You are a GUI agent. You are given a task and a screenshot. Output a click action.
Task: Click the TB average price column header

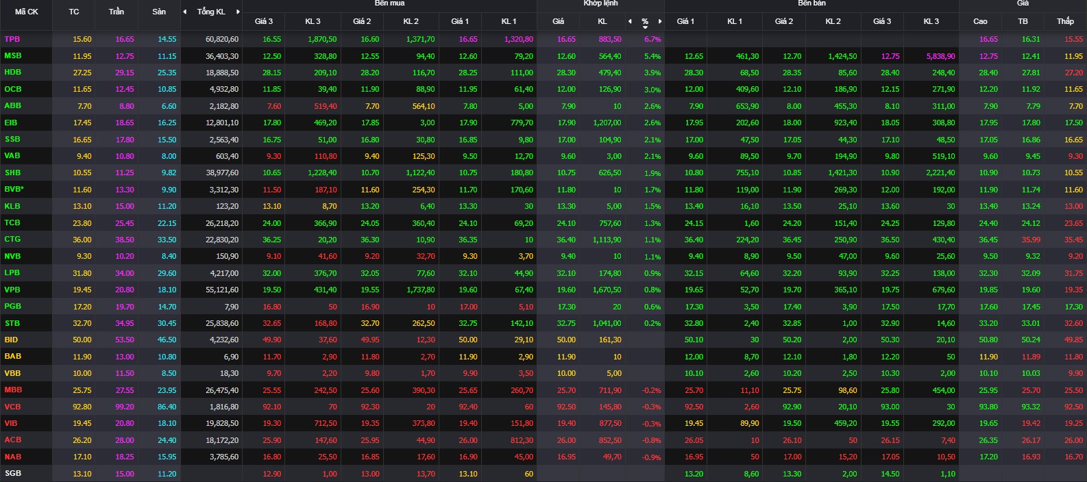[x=1023, y=21]
